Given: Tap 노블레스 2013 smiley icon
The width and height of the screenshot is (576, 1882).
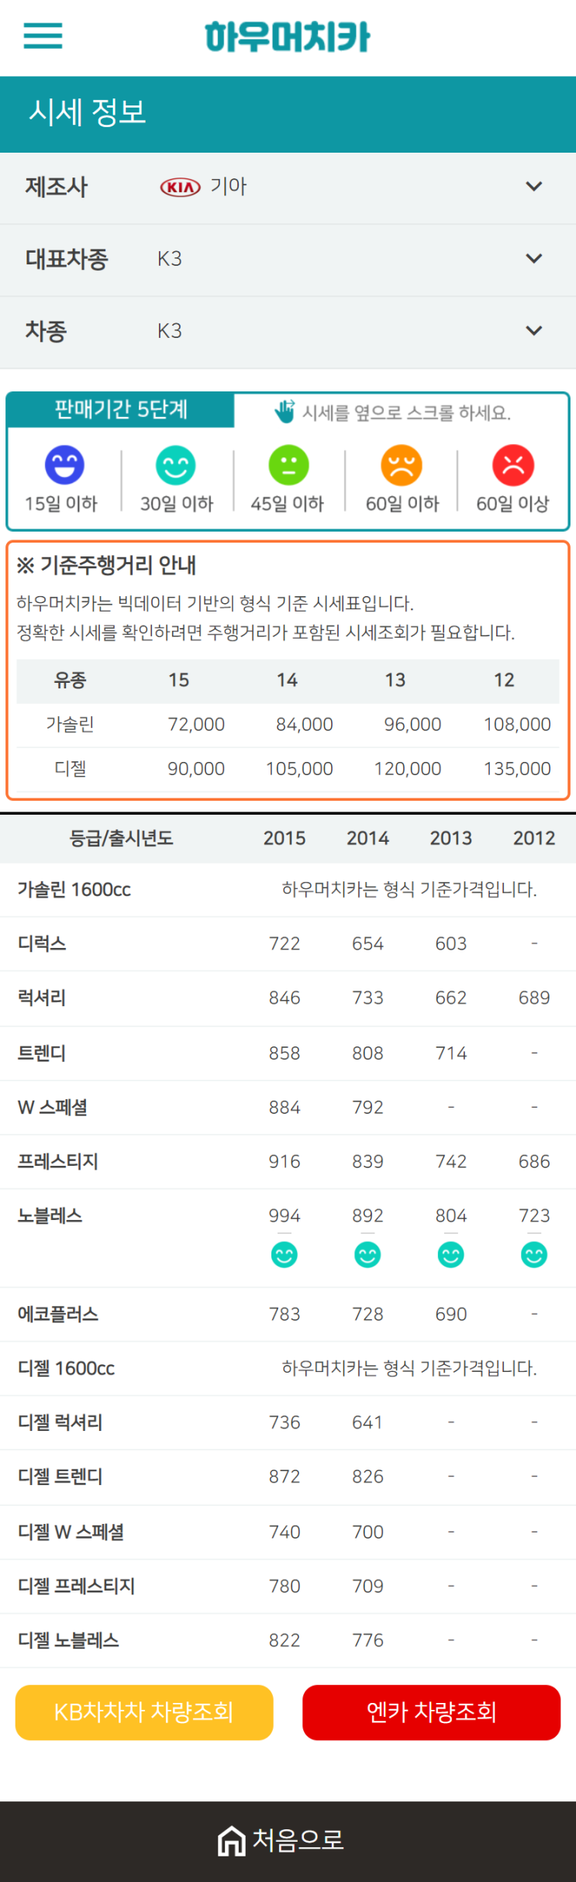Looking at the screenshot, I should pos(451,1254).
